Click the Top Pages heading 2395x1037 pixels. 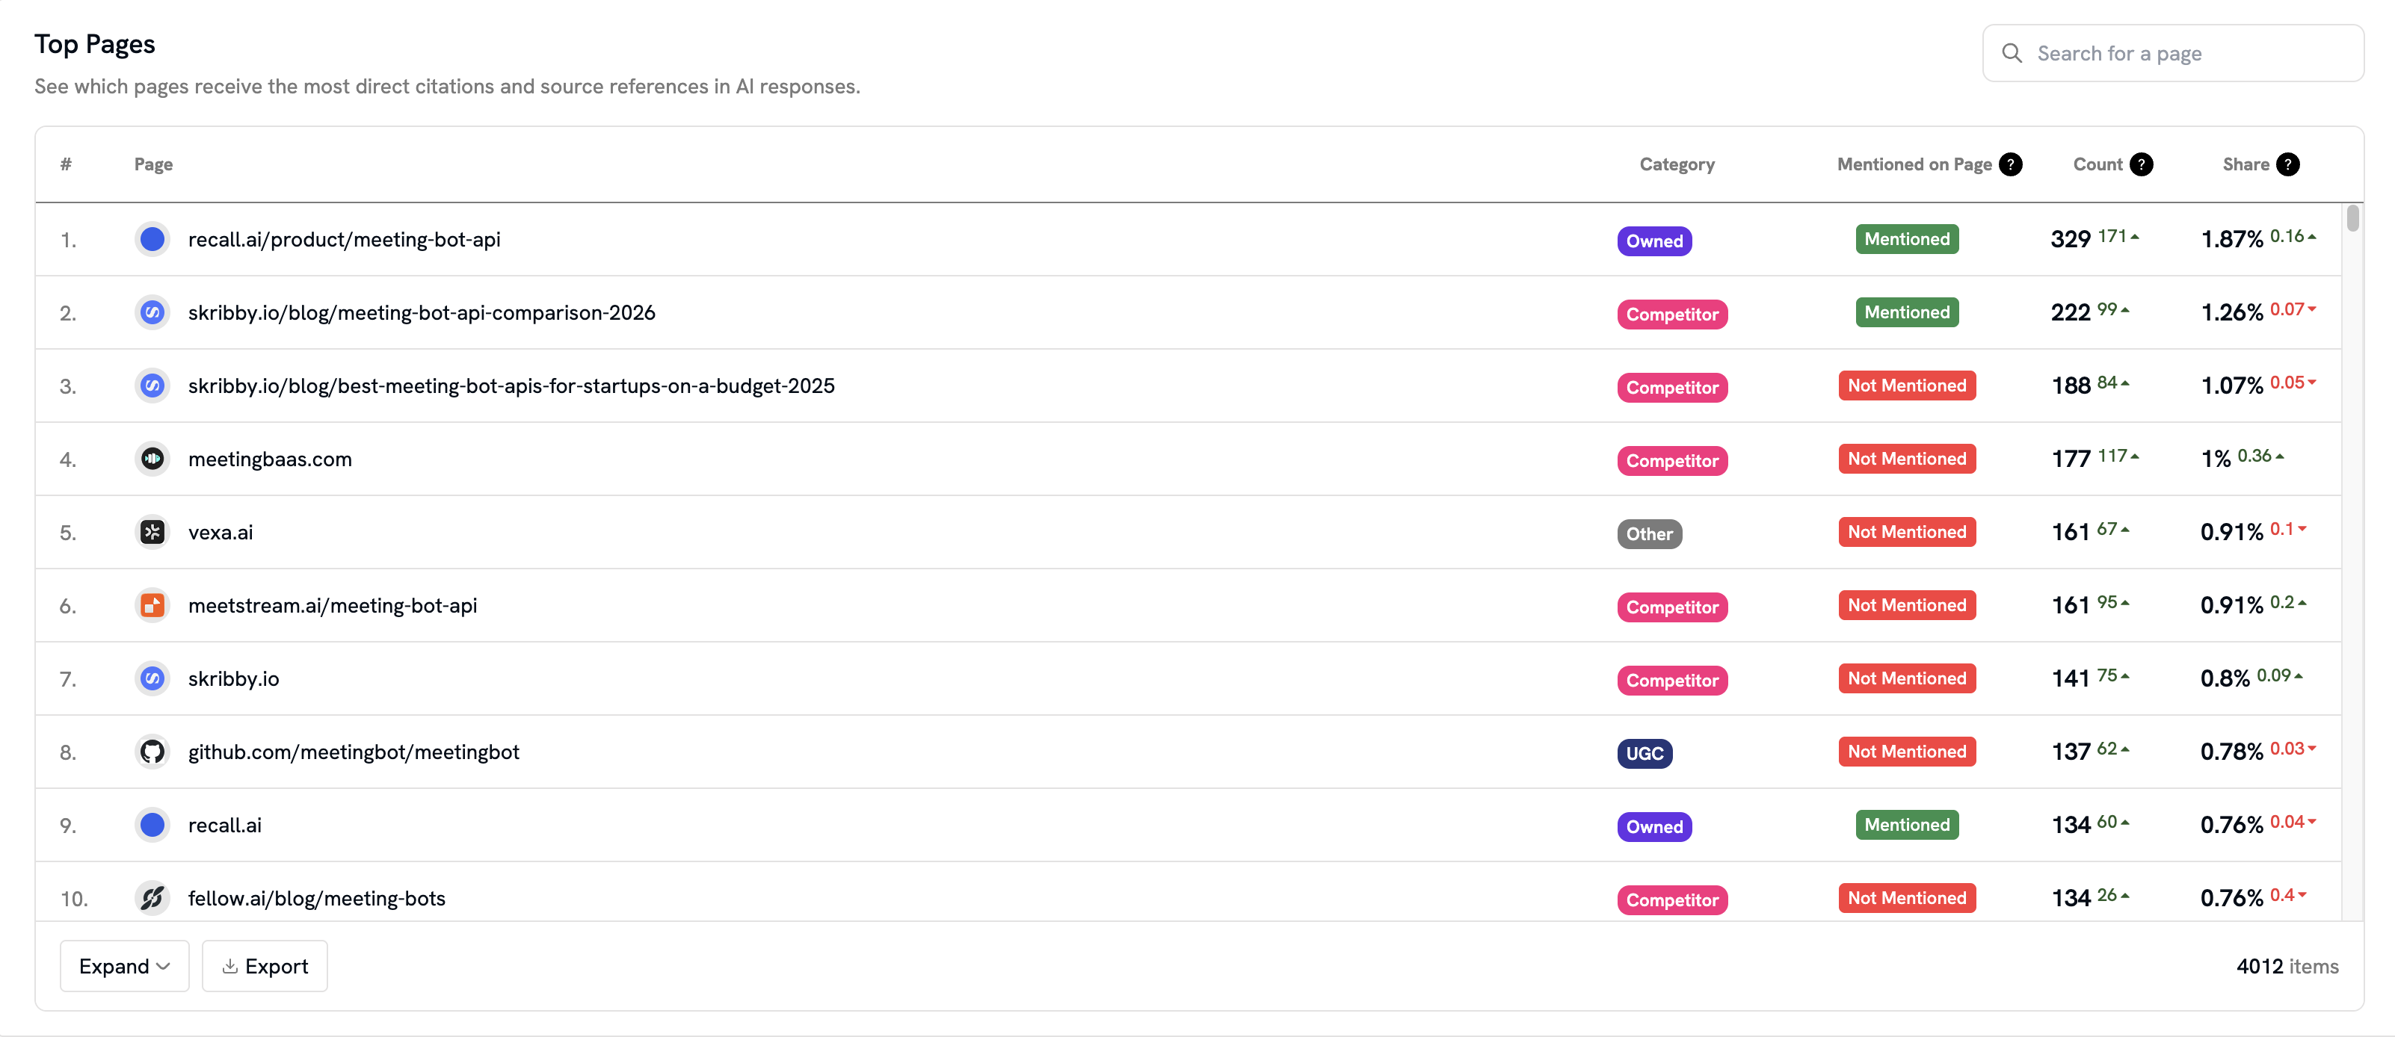coord(95,45)
